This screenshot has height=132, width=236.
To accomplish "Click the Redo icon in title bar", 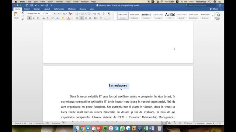I will click(42, 5).
